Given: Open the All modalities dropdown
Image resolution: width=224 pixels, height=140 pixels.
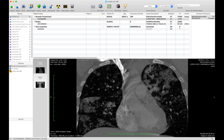Looking at the screenshot, I should [166, 6].
